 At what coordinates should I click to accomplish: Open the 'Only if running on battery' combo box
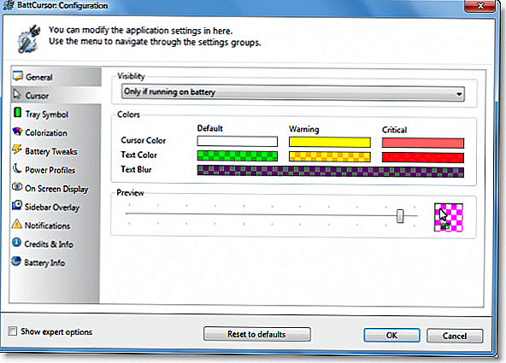point(293,93)
